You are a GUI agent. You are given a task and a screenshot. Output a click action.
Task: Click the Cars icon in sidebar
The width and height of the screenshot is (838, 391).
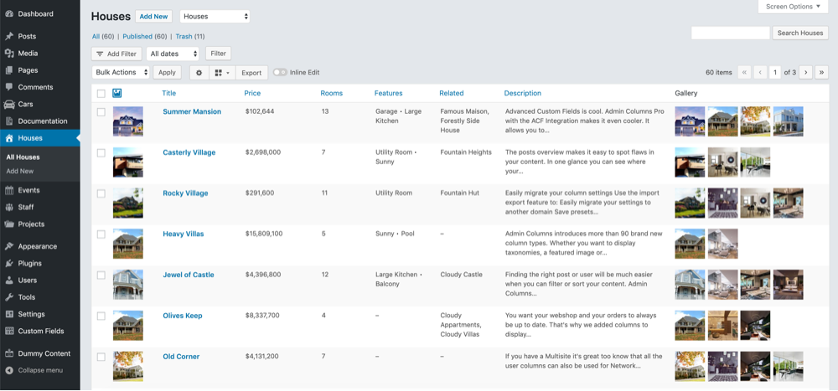pos(9,104)
